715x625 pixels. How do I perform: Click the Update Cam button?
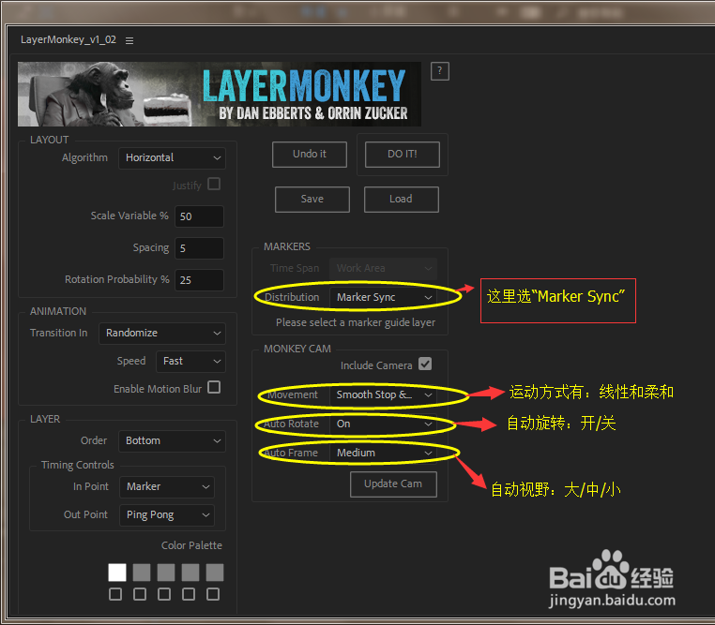(393, 484)
